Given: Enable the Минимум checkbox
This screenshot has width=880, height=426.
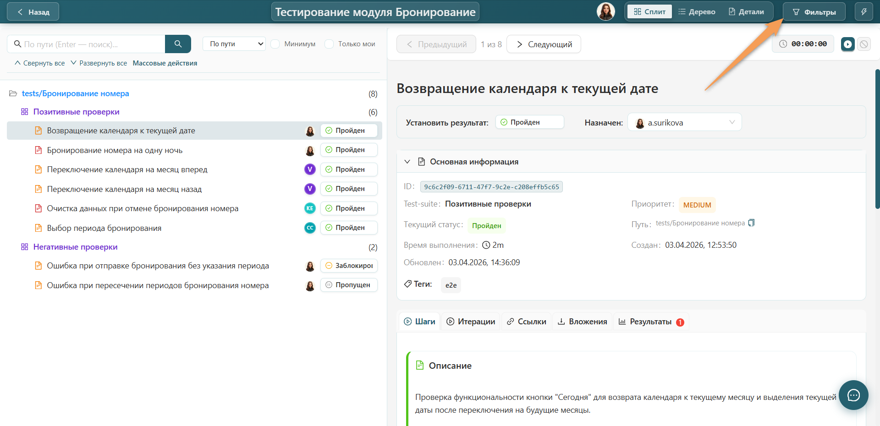Looking at the screenshot, I should (275, 44).
